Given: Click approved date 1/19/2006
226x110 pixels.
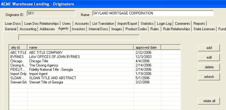Looking at the screenshot, I should pyautogui.click(x=143, y=74).
